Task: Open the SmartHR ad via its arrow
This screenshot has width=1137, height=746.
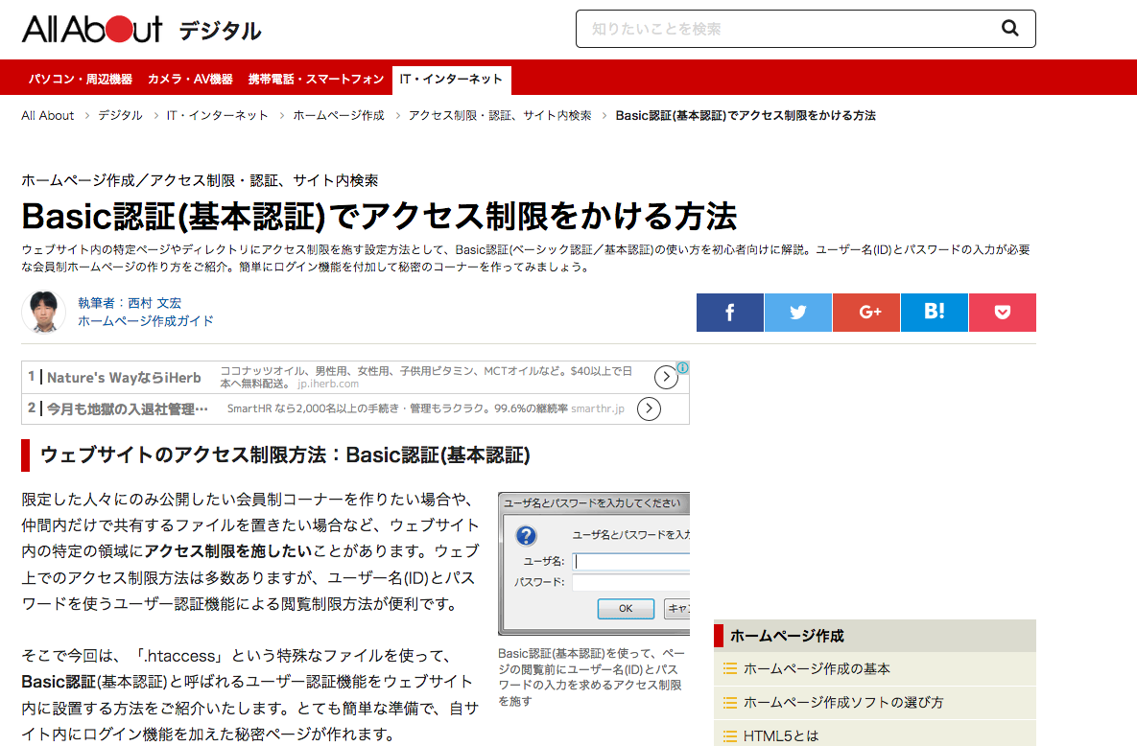Action: click(649, 408)
